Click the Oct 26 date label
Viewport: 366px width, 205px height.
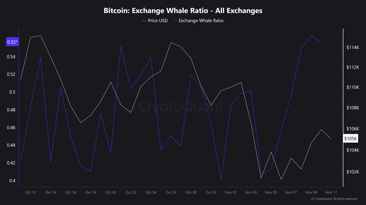pos(171,192)
